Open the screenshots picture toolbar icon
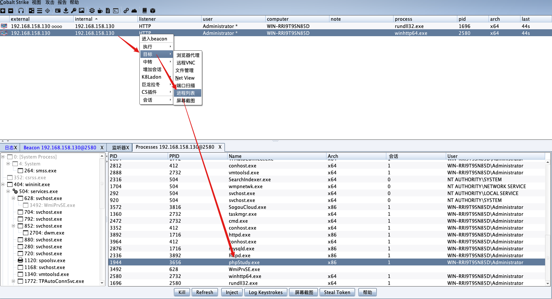The height and width of the screenshot is (299, 552). tap(82, 11)
